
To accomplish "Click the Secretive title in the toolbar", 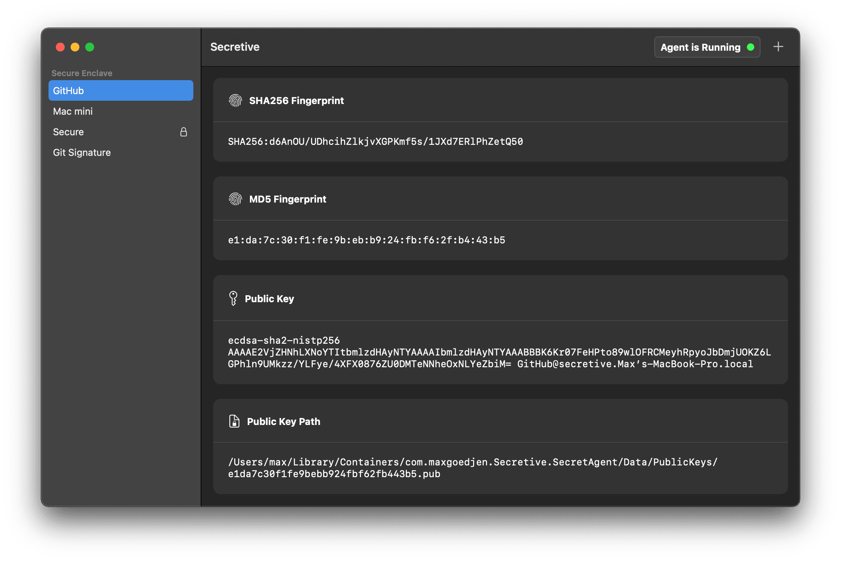I will tap(235, 47).
